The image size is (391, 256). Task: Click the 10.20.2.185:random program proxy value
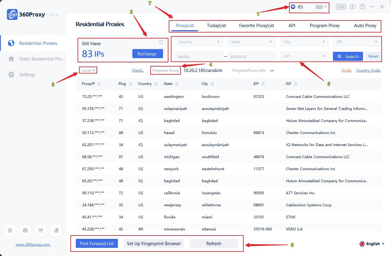[x=203, y=70]
